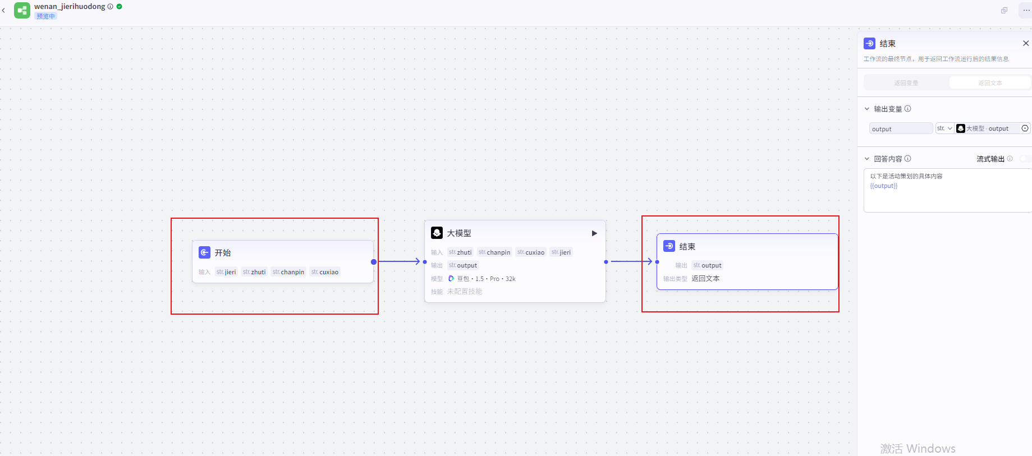
Task: Click the output variable name field
Action: [900, 129]
